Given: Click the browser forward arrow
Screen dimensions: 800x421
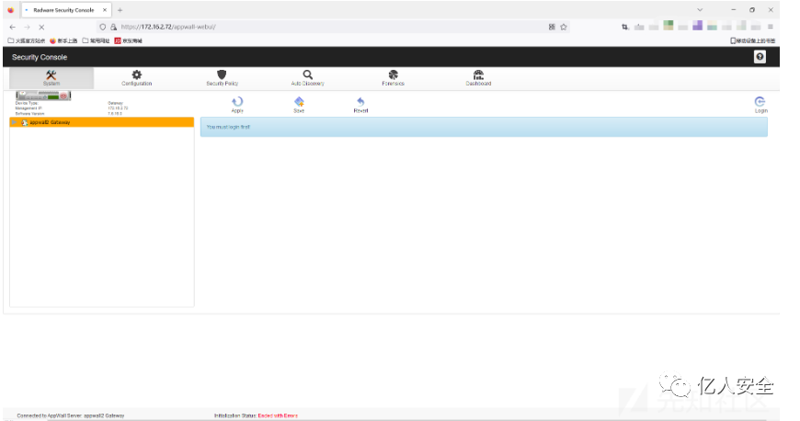Looking at the screenshot, I should coord(27,27).
